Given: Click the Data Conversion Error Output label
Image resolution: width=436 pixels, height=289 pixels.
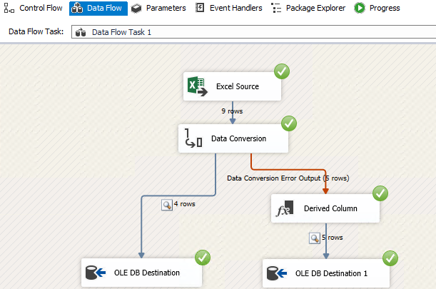Looking at the screenshot, I should coord(288,178).
